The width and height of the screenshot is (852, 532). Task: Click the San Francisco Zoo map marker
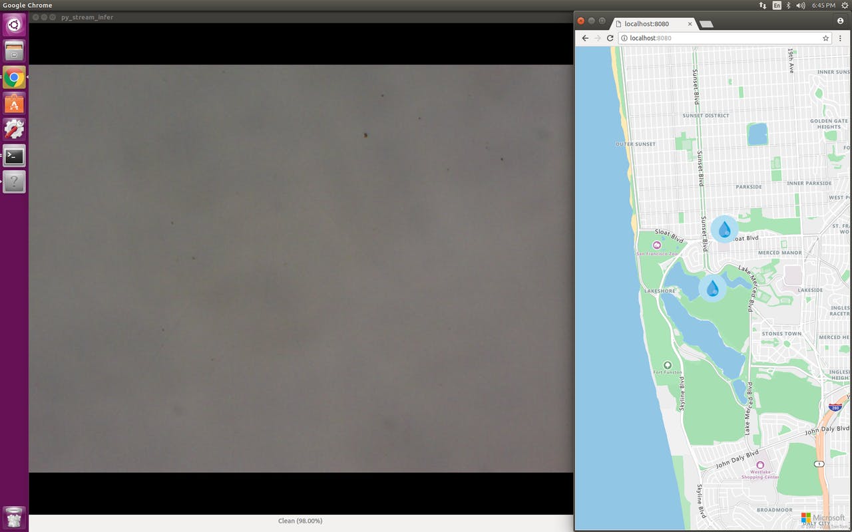657,245
